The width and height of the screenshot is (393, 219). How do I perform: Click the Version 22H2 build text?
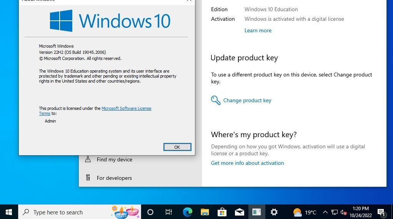72,52
